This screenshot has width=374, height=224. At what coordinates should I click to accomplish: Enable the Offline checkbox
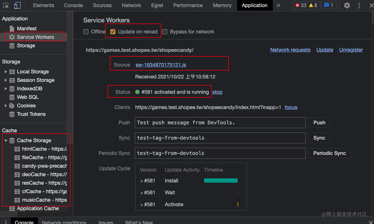(86, 32)
